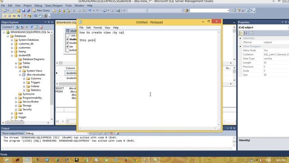
Task: Toggle the Results pane icon
Action: [x=19, y=16]
